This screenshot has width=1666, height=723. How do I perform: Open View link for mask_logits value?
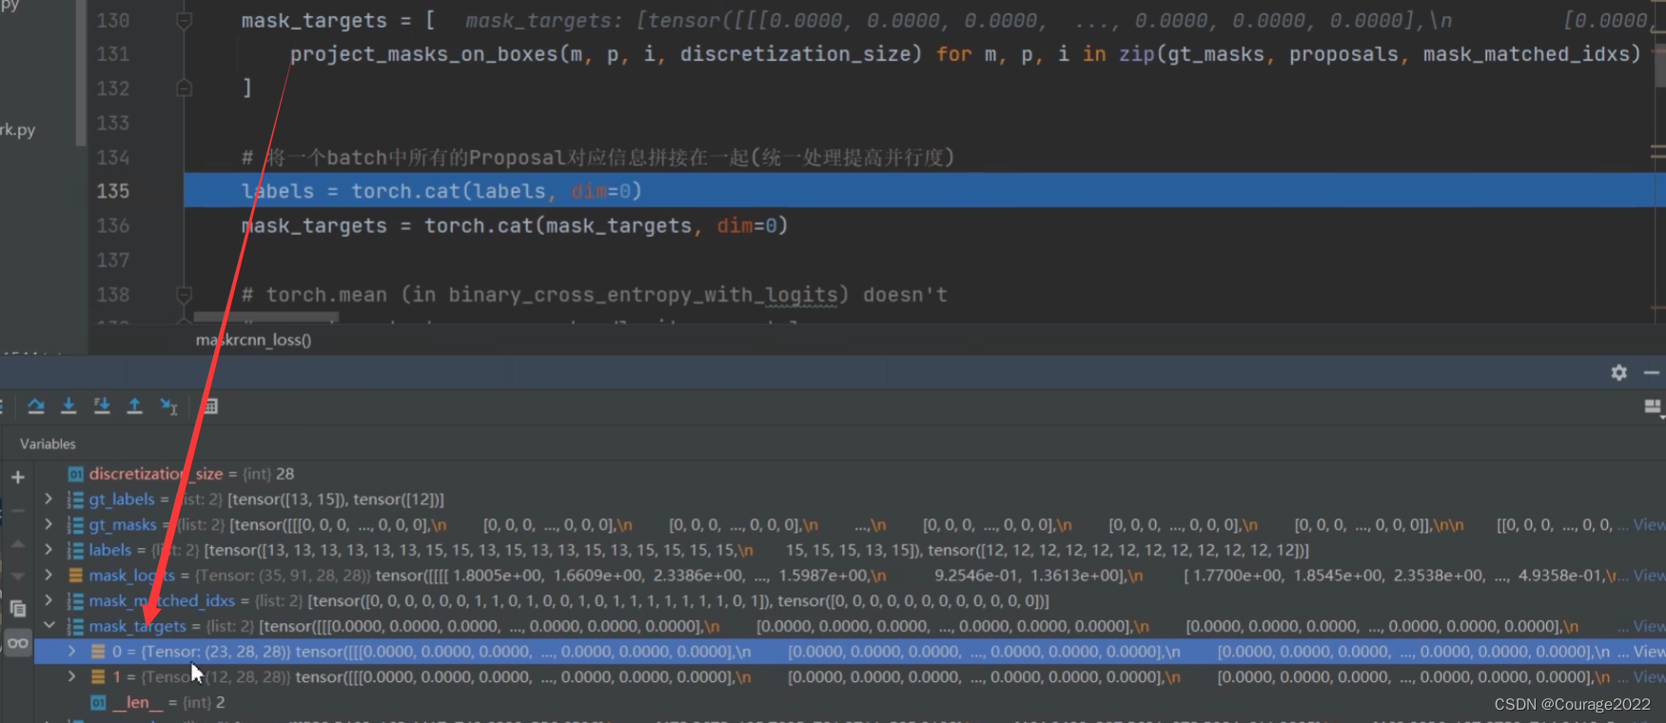1649,576
